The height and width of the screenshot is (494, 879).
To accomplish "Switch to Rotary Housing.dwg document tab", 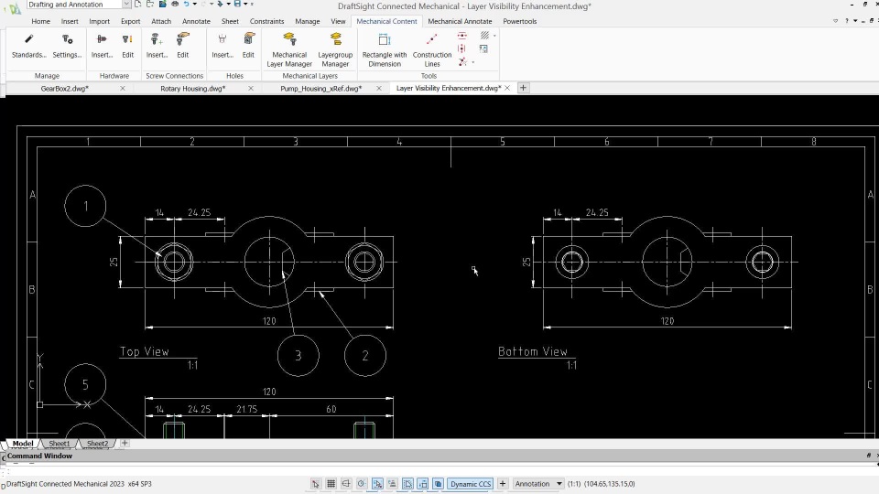I will coord(193,89).
